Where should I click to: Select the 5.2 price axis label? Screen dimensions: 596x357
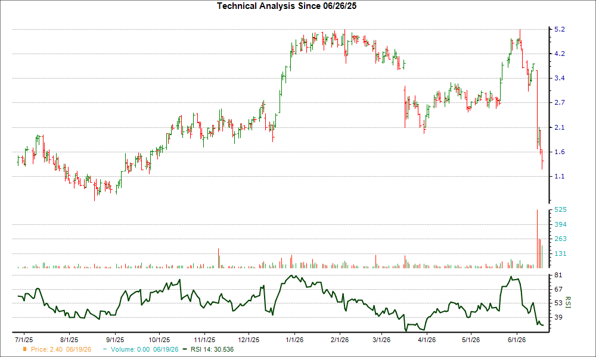click(560, 29)
